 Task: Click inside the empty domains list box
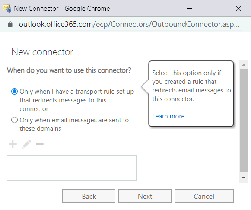pyautogui.click(x=72, y=168)
